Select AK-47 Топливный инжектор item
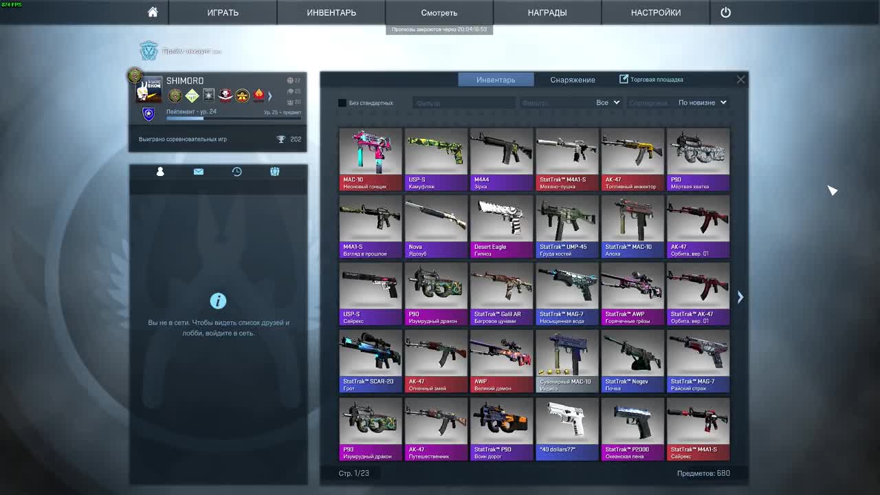Screen dimensions: 880x495 coord(632,159)
